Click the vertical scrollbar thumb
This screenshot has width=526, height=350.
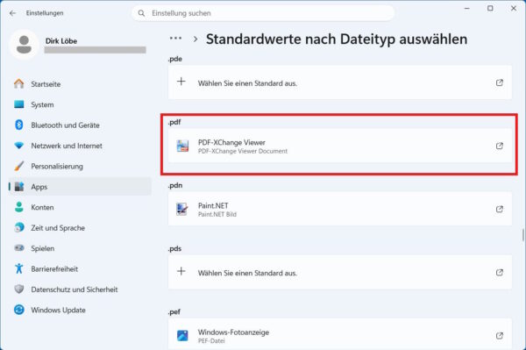click(x=522, y=235)
